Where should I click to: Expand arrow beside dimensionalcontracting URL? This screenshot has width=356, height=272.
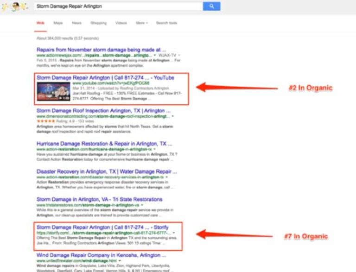click(173, 116)
